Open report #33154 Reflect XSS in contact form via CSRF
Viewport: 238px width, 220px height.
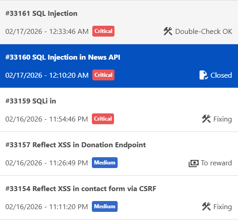click(x=119, y=197)
